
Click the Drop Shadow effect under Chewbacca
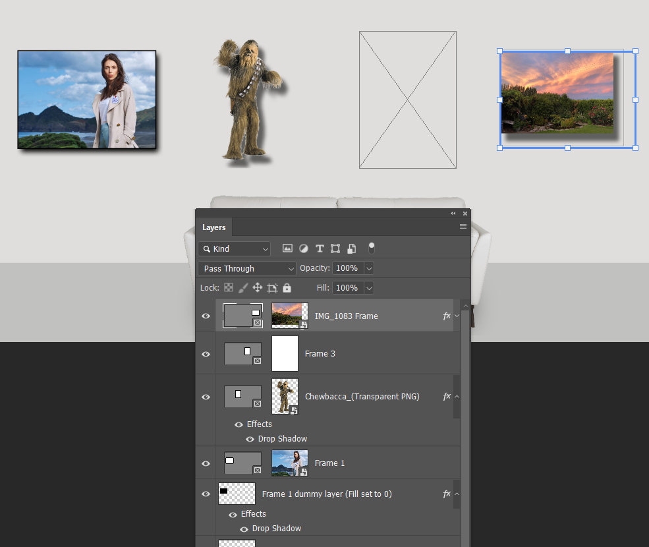(x=283, y=438)
